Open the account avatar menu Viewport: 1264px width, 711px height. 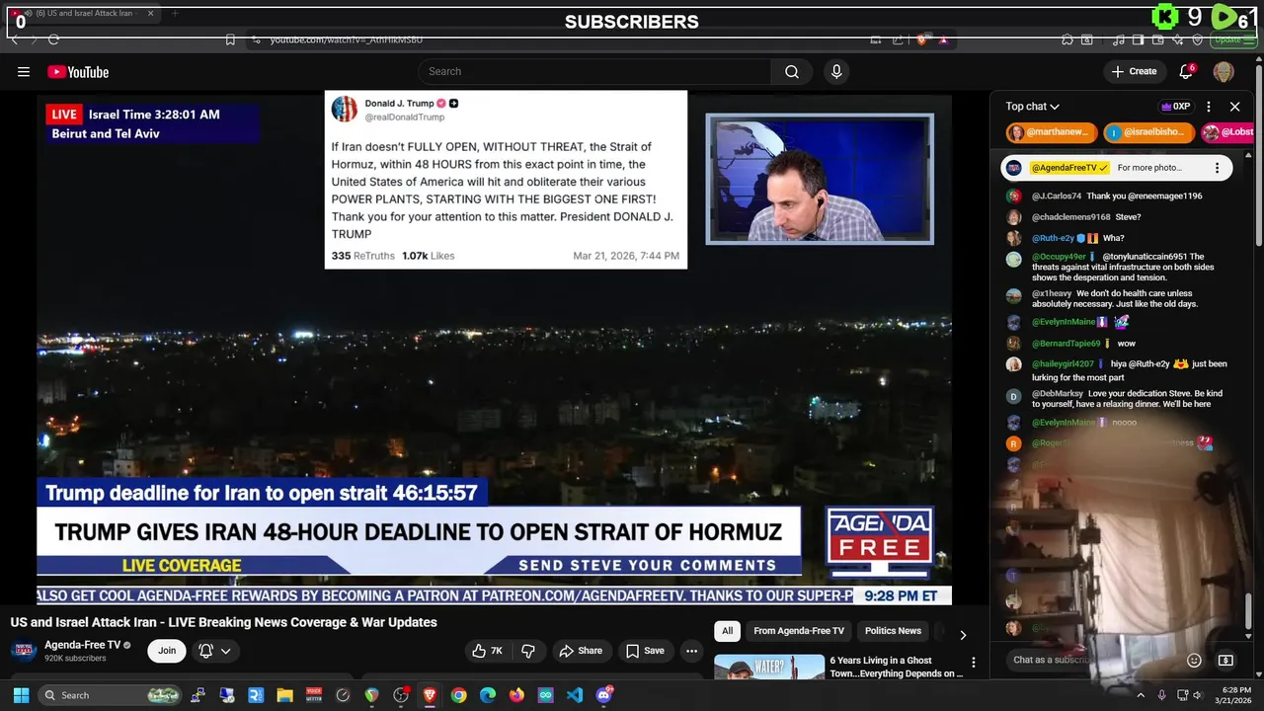tap(1224, 71)
